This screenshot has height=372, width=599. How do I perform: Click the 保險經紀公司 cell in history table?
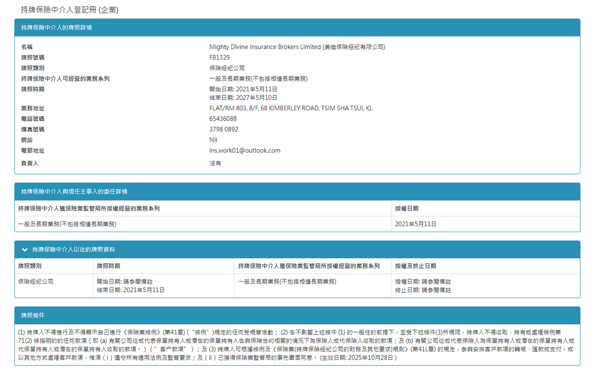coord(35,282)
